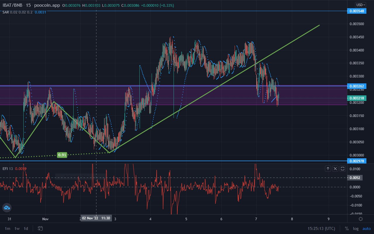Click the SAR indicator legend label

[6, 12]
